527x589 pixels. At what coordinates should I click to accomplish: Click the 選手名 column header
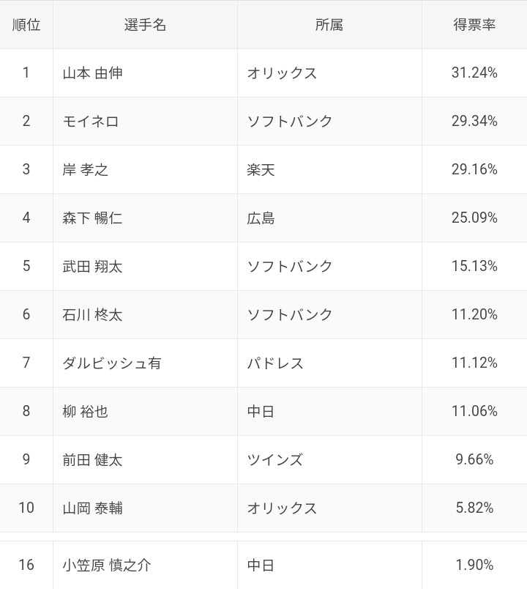coord(145,25)
